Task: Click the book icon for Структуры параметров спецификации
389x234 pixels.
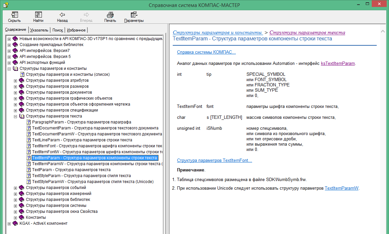Action: (x=22, y=110)
